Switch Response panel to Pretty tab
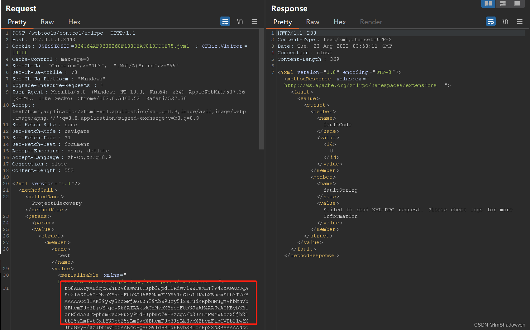The height and width of the screenshot is (330, 530). [283, 22]
